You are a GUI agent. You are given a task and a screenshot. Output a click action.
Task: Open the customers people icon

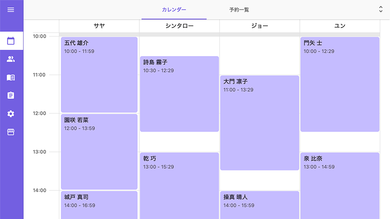click(x=11, y=59)
